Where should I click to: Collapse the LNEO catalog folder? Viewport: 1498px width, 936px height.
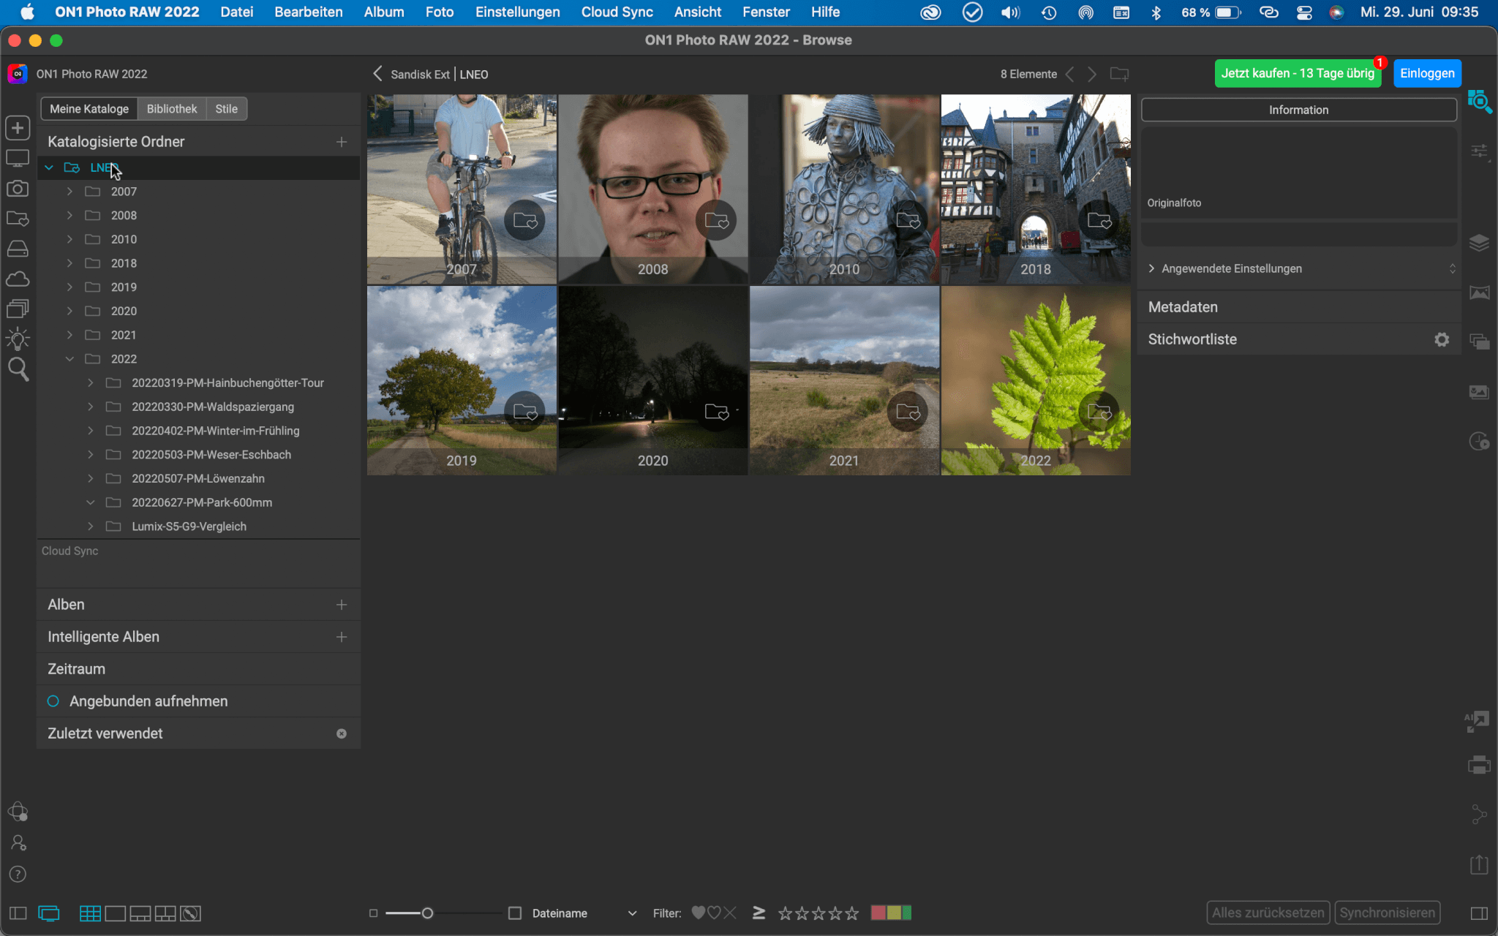coord(49,167)
